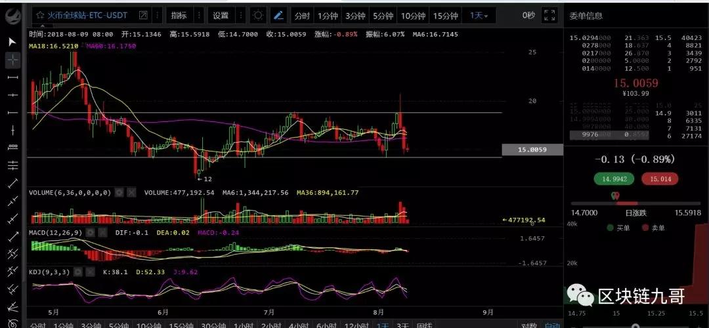Click the 日涨跌 range slider marker
This screenshot has height=328, width=709.
coord(614,196)
